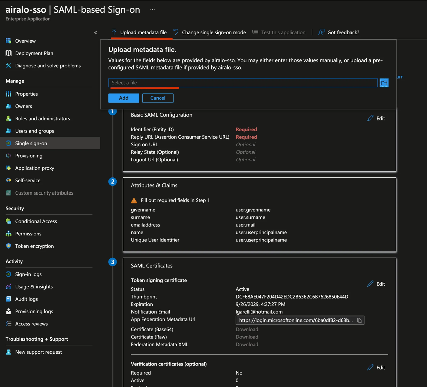Viewport: 427px width, 387px height.
Task: Open Single sign-on menu item
Action: (50, 143)
